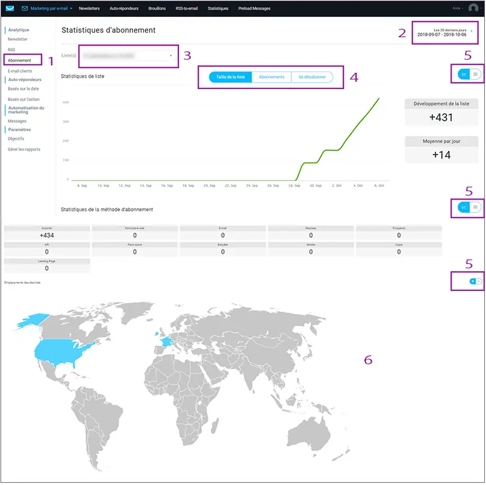
Task: Click the Paramètres sidebar heading
Action: click(x=20, y=130)
